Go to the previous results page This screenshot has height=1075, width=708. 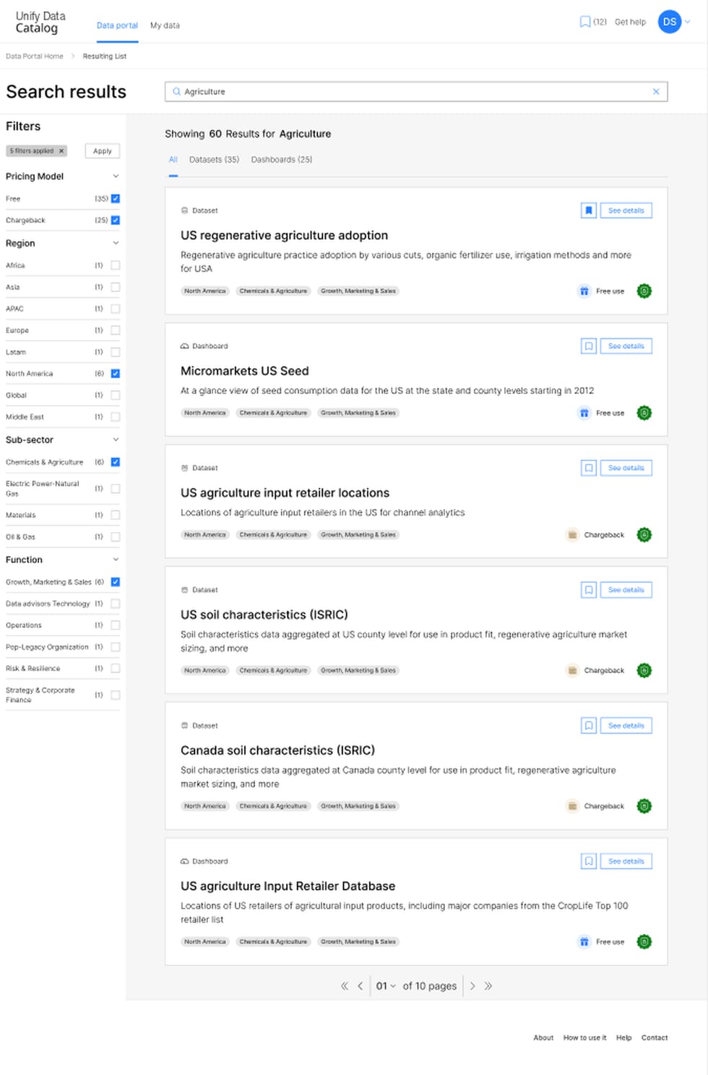coord(360,986)
